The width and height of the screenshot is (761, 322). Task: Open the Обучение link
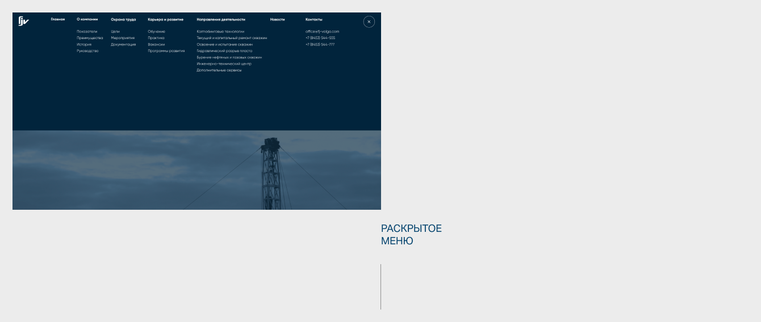point(157,31)
